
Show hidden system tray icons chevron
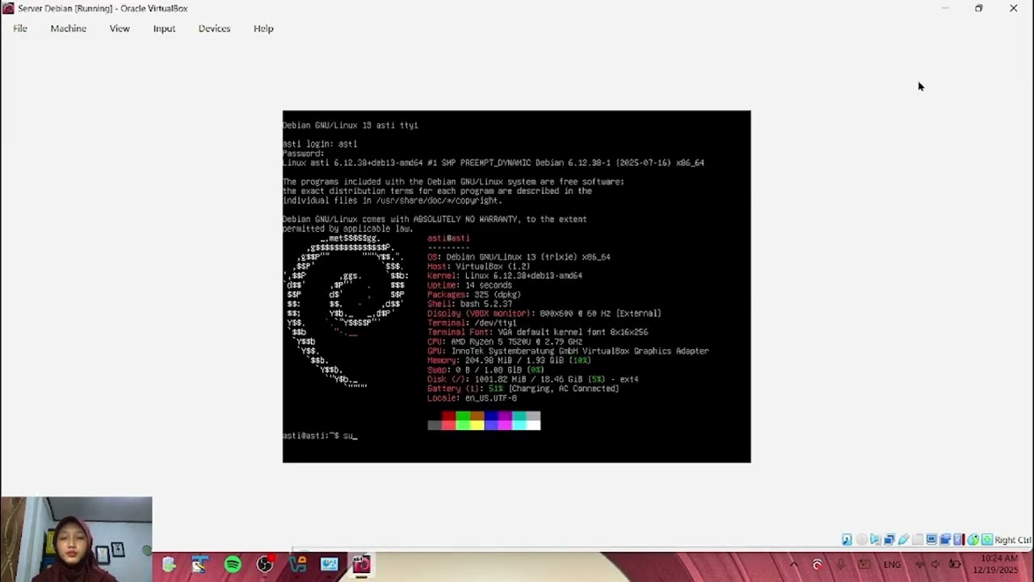(x=793, y=564)
